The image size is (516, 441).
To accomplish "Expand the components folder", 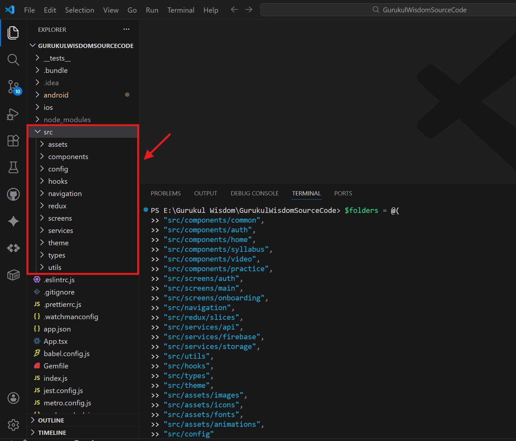I will (68, 157).
